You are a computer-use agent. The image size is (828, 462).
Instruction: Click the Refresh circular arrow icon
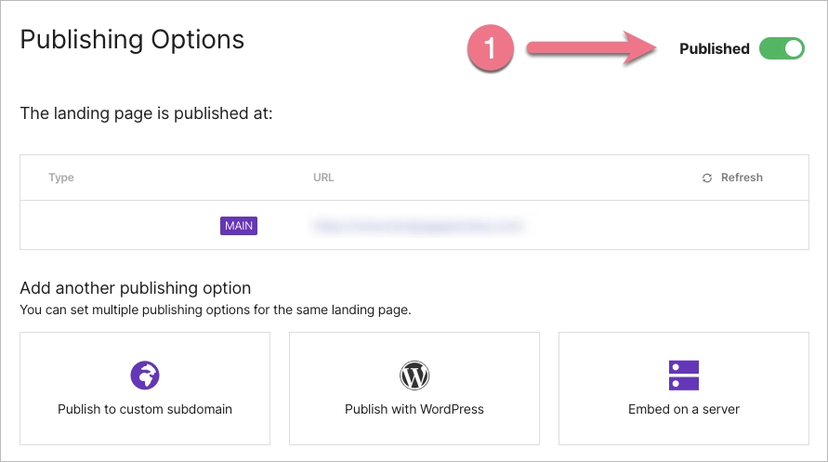tap(707, 178)
